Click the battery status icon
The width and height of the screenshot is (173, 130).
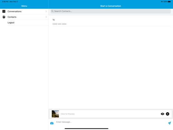[169, 2]
